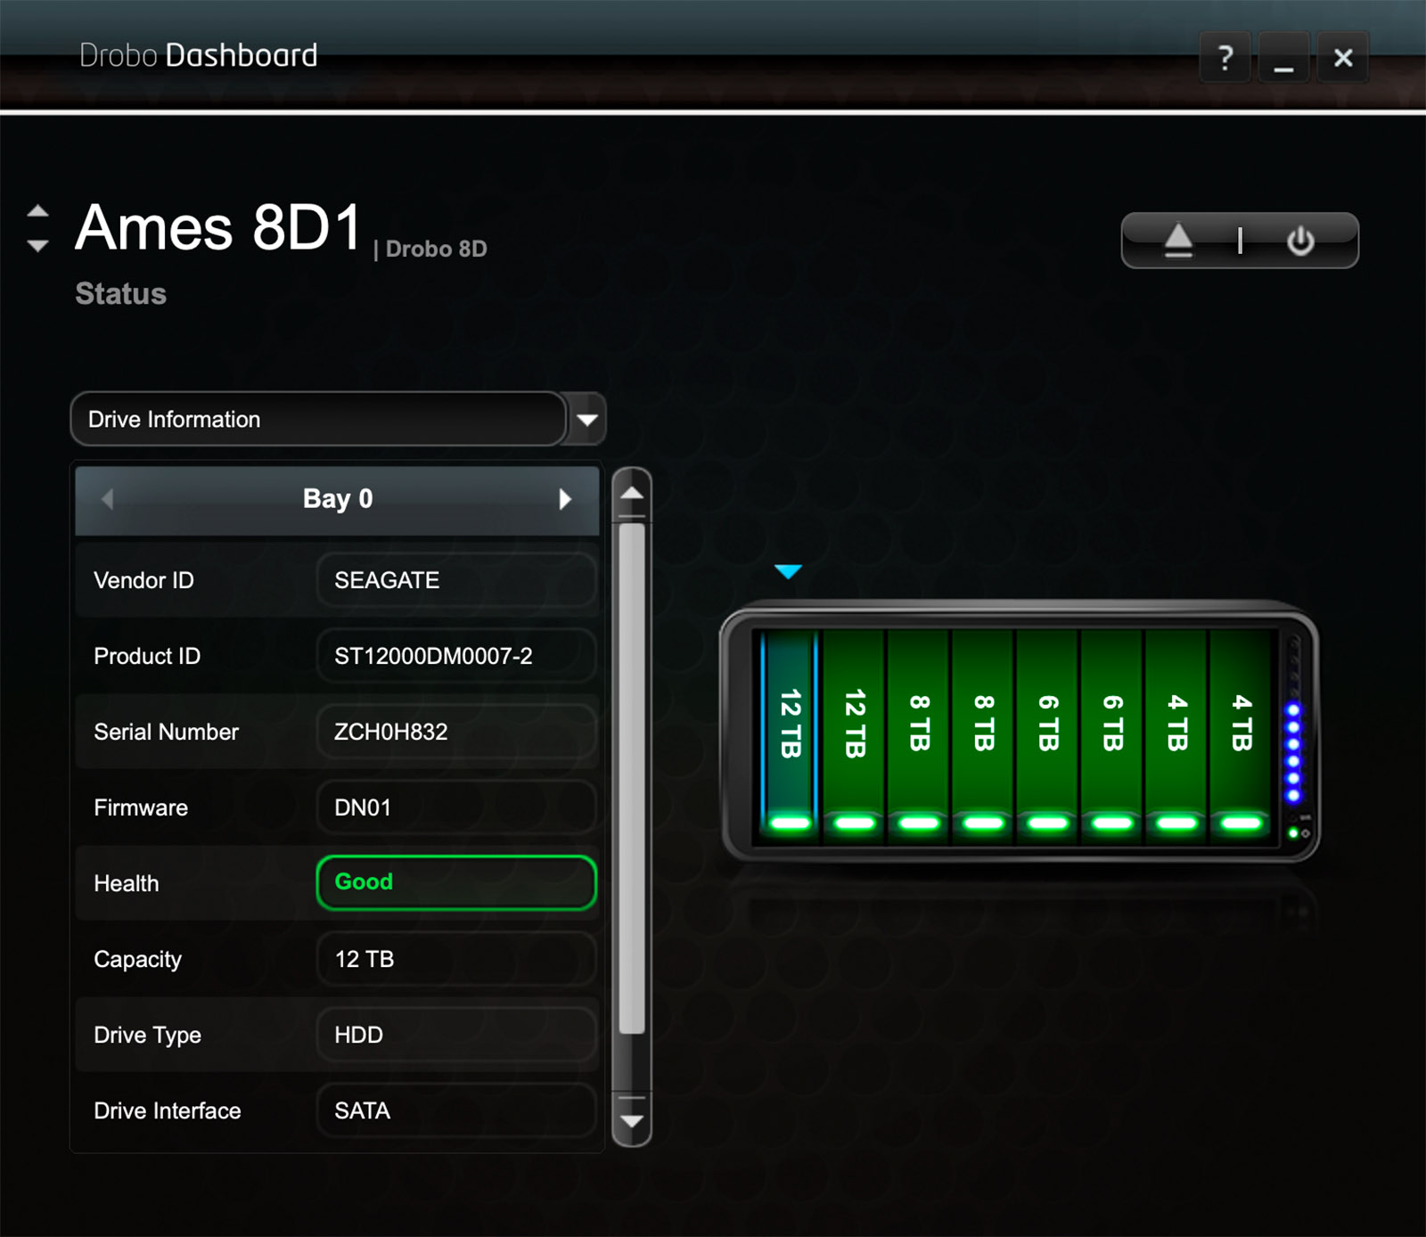Open the help question mark icon
The height and width of the screenshot is (1237, 1426).
[x=1225, y=58]
